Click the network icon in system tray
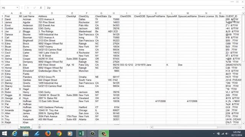Image resolution: width=245 pixels, height=137 pixels. coord(218,134)
